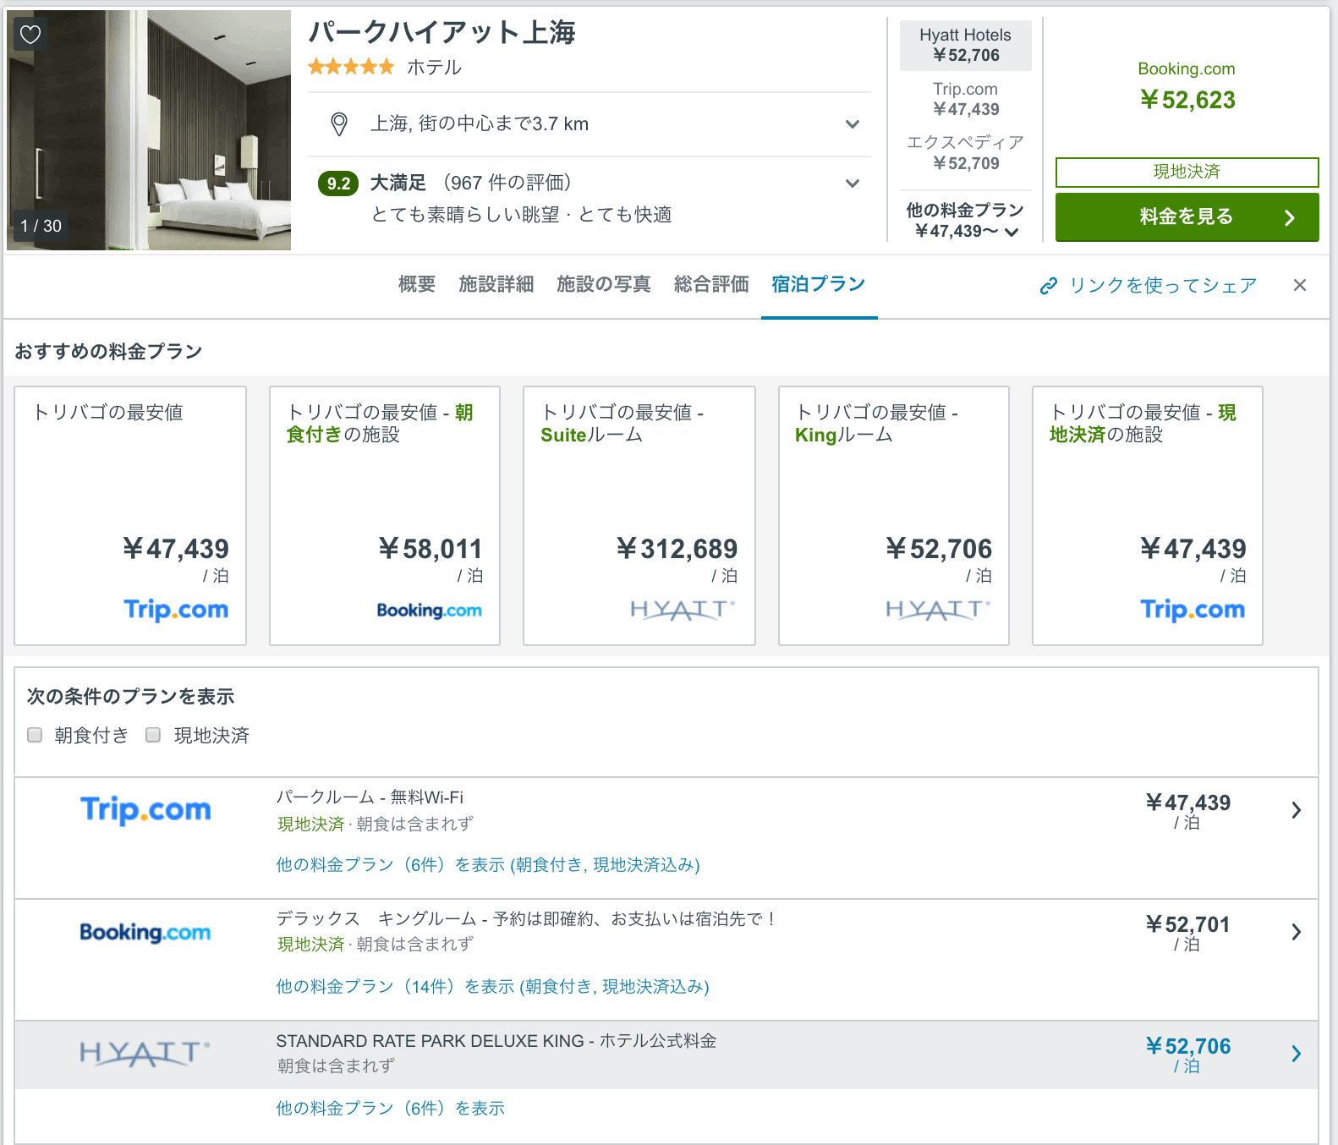
Task: Switch to the 施設詳細 tab
Action: tap(496, 284)
